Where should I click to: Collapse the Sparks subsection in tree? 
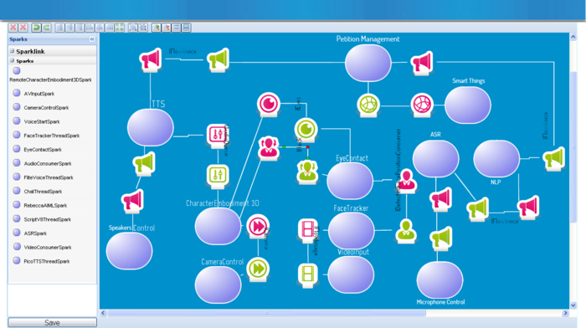(12, 60)
